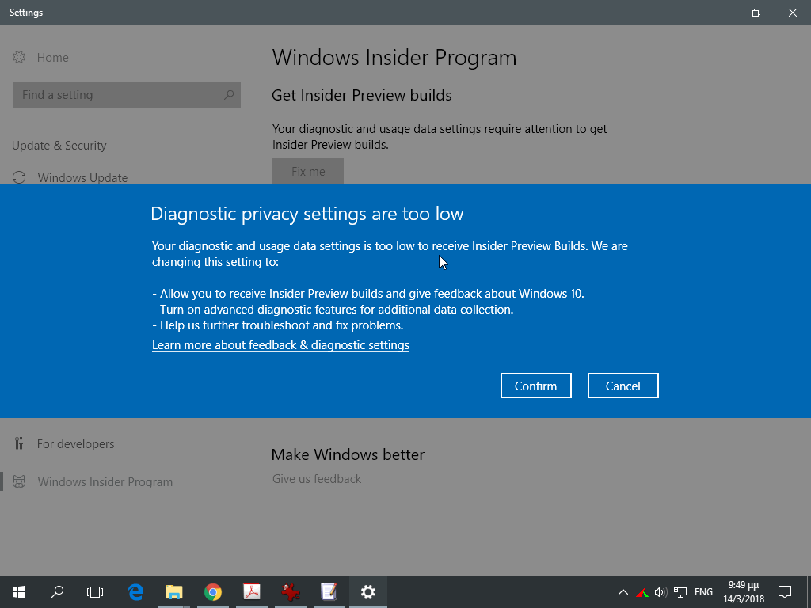Open the clock and calendar flyout
The image size is (811, 608).
coord(744,592)
